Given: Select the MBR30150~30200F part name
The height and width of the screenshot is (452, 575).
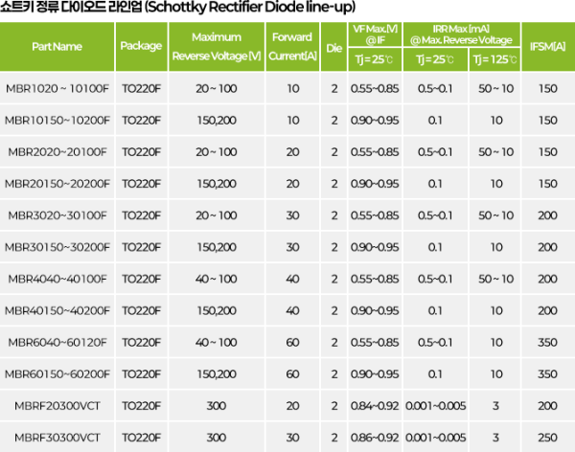Looking at the screenshot, I should click(57, 247).
